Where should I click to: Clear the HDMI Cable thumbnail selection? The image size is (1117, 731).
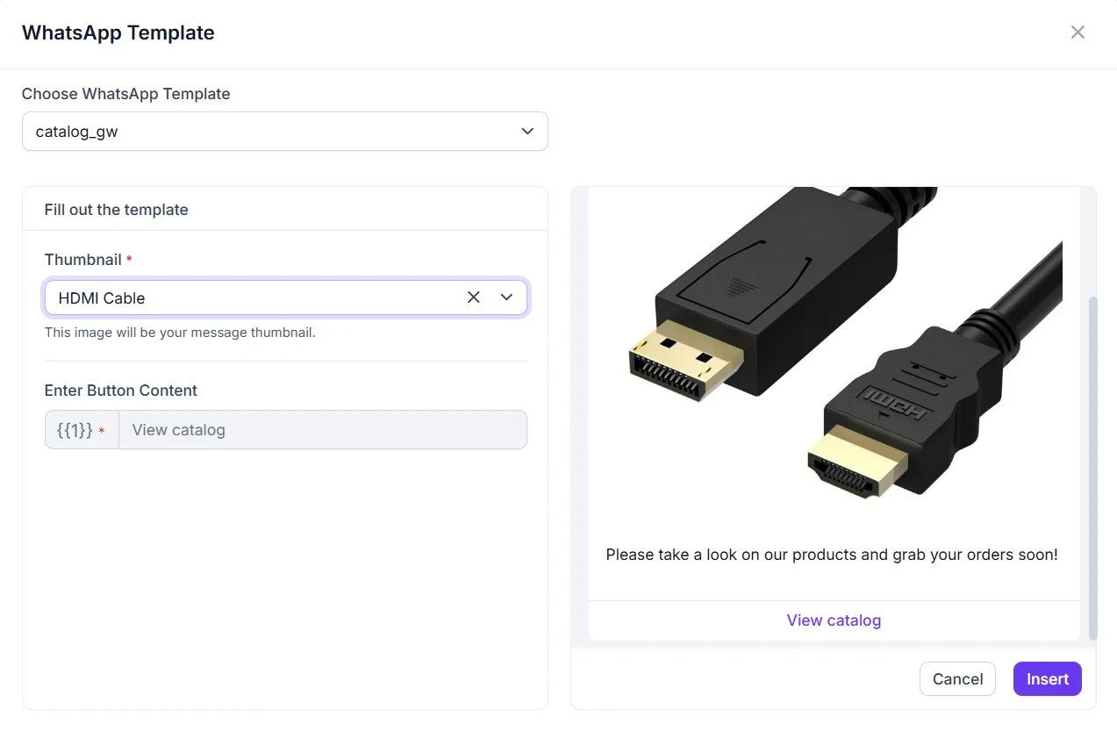click(x=474, y=297)
